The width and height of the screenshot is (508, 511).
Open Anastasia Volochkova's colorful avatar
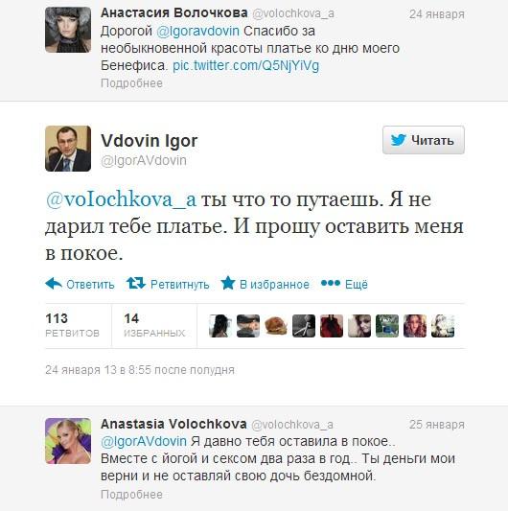[68, 441]
